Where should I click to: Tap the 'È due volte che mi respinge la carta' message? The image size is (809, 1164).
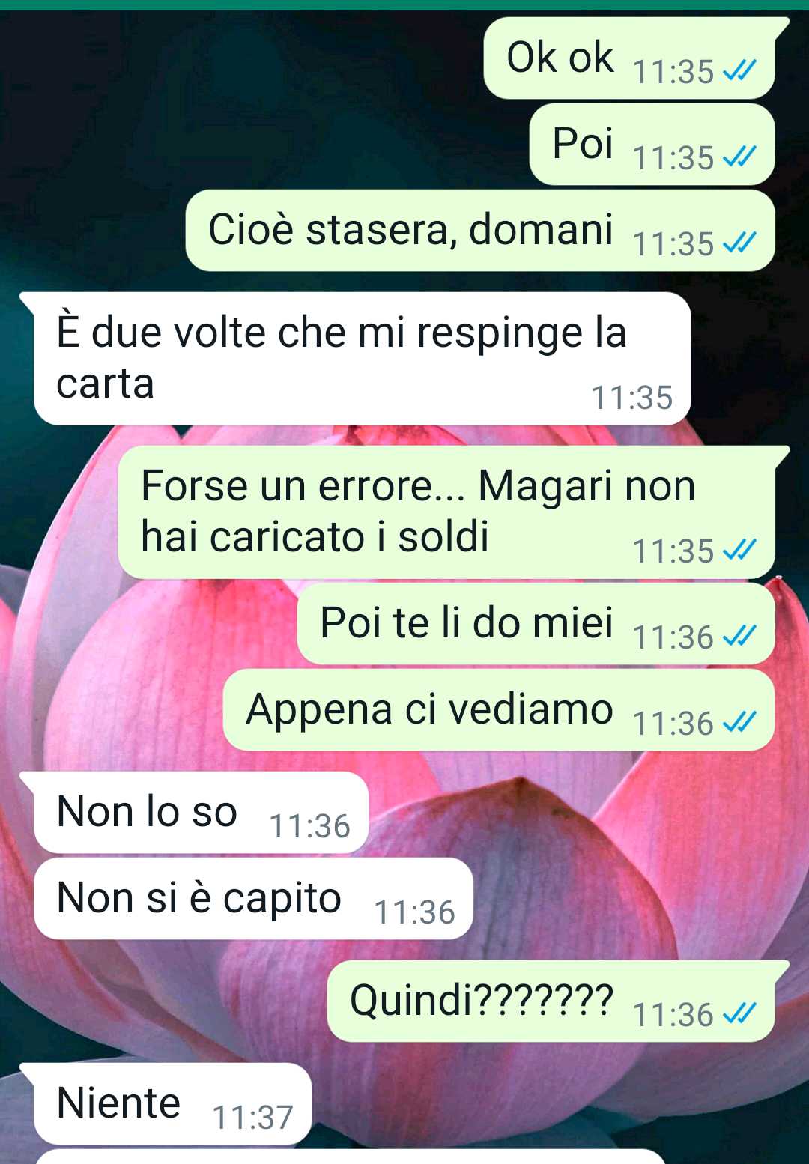[362, 359]
